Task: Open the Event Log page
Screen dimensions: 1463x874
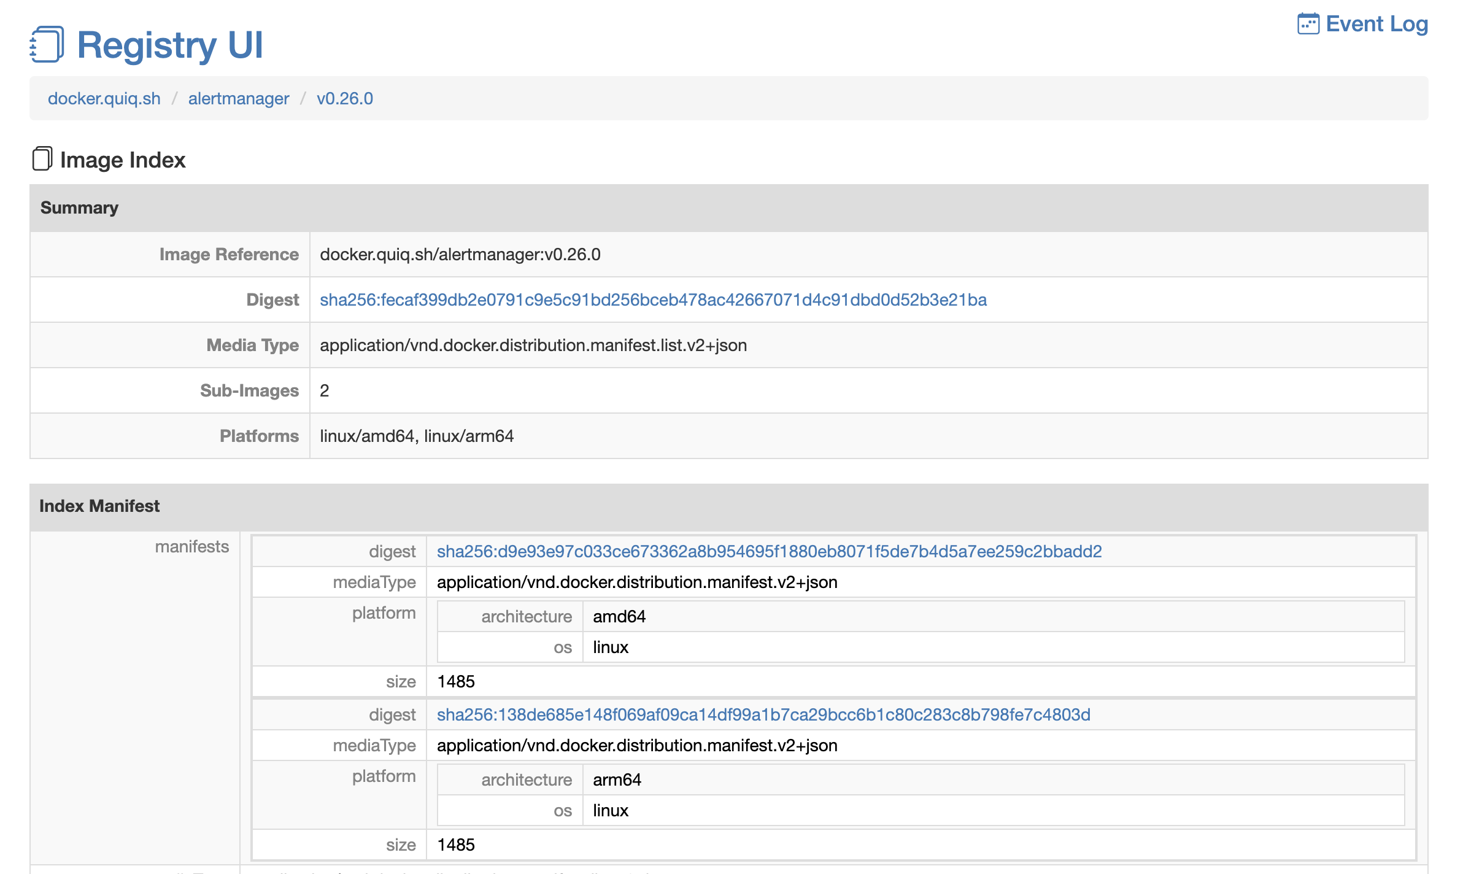Action: point(1376,24)
